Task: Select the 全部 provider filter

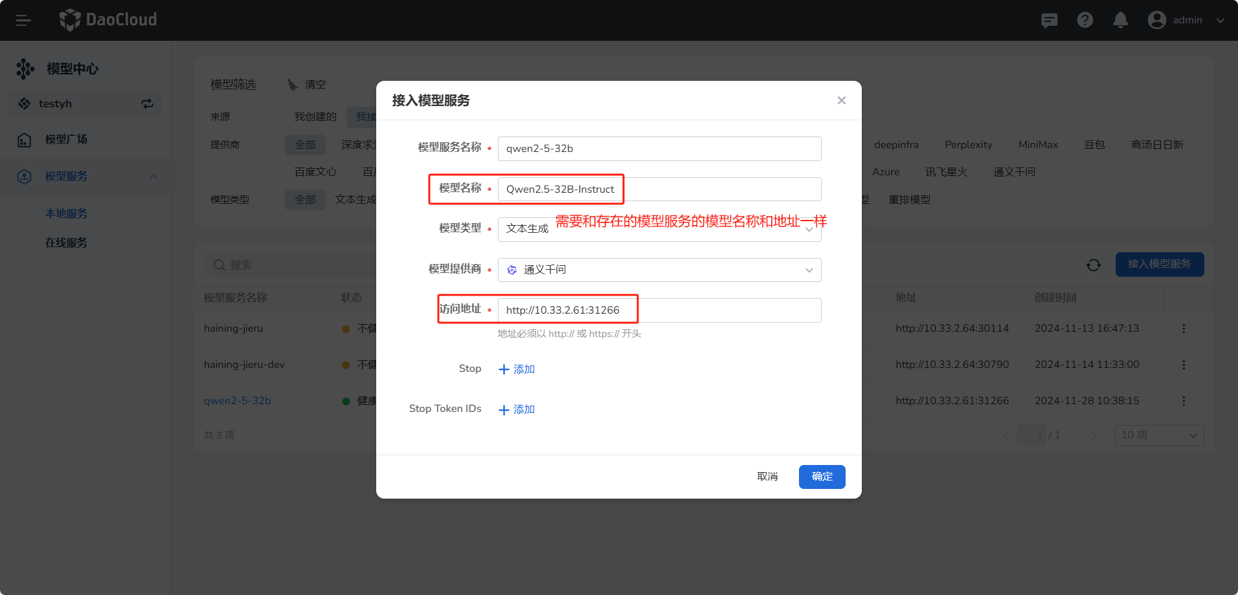Action: point(305,145)
